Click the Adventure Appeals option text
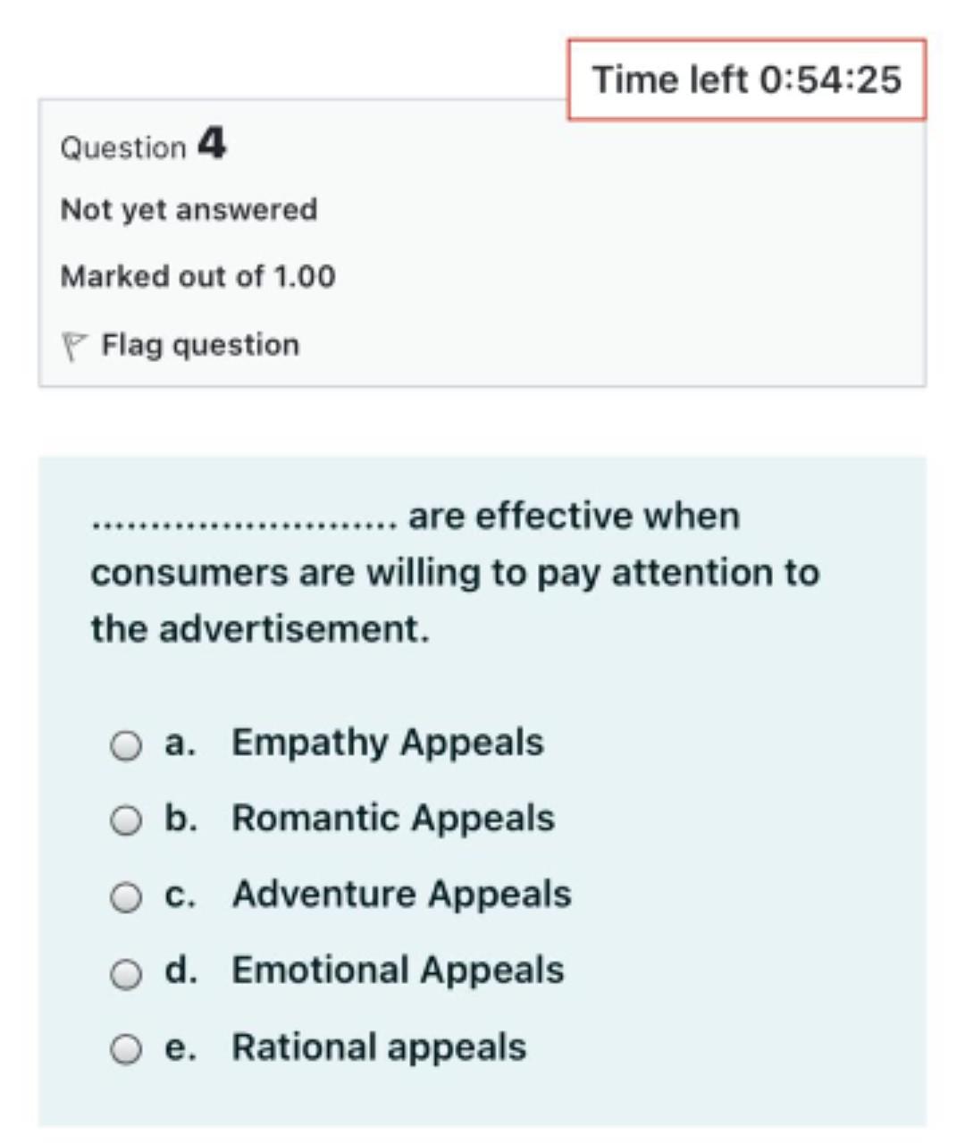 click(401, 895)
